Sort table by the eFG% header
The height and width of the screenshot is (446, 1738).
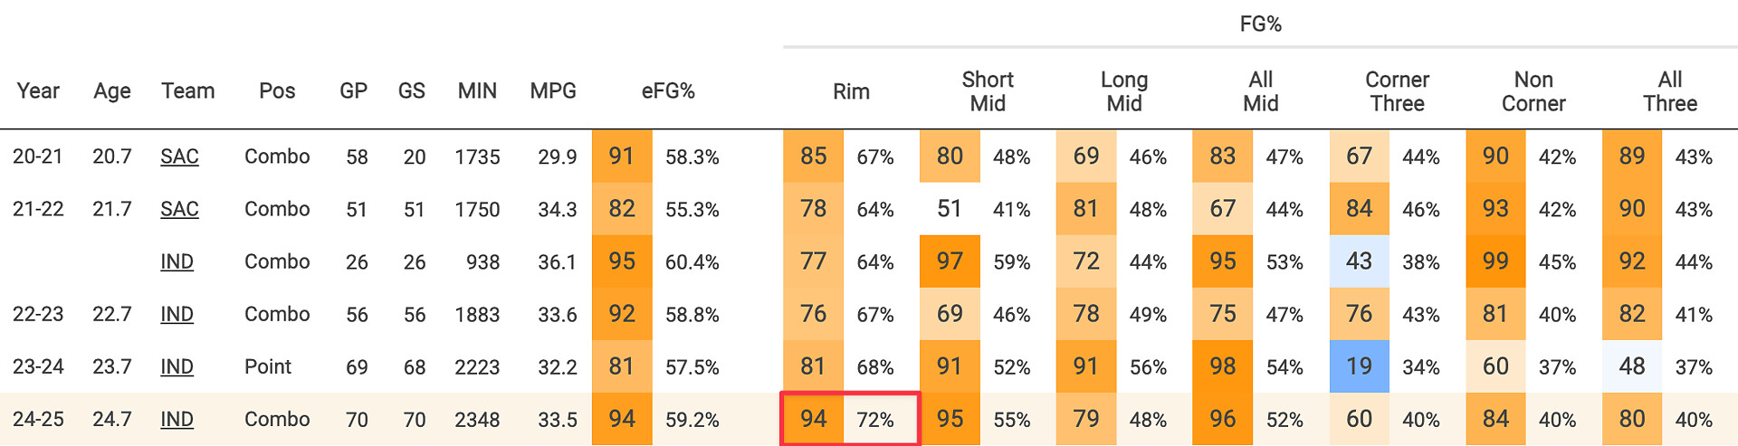(x=668, y=90)
